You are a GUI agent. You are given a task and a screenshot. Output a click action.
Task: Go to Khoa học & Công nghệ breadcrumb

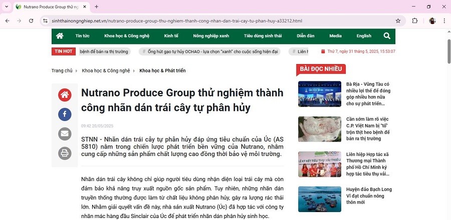[106, 70]
